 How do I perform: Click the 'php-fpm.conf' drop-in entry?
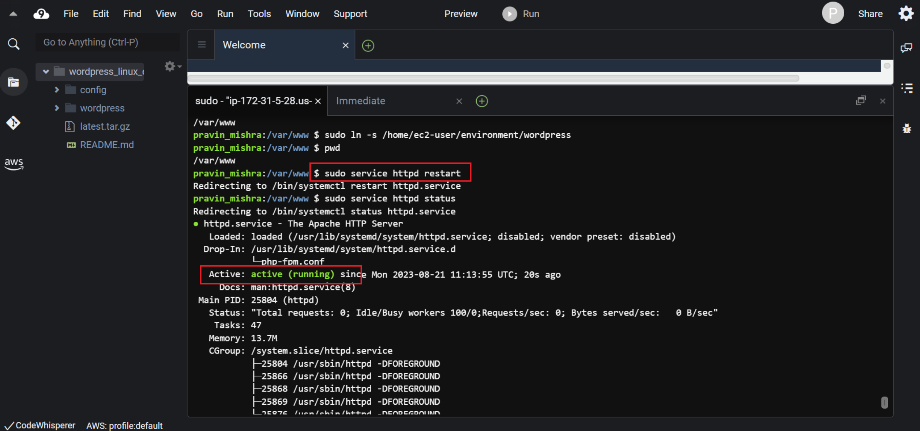(292, 262)
